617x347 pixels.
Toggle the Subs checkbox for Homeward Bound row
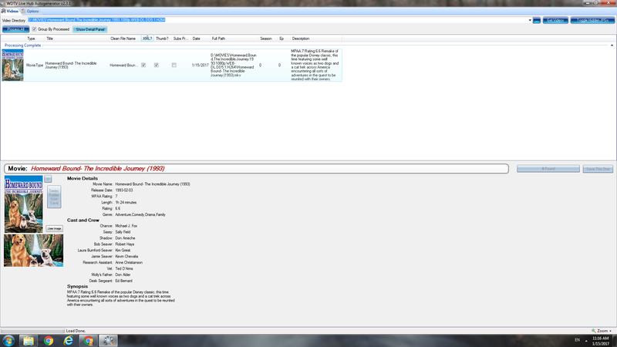click(174, 65)
